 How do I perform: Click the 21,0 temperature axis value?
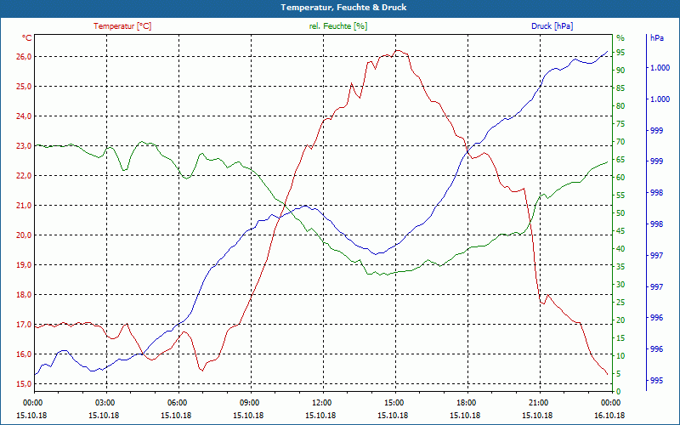(25, 206)
